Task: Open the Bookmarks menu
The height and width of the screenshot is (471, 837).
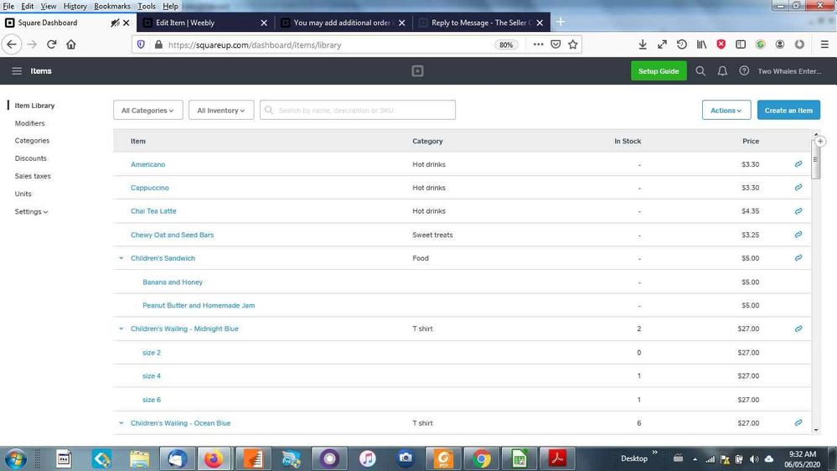Action: click(x=111, y=6)
